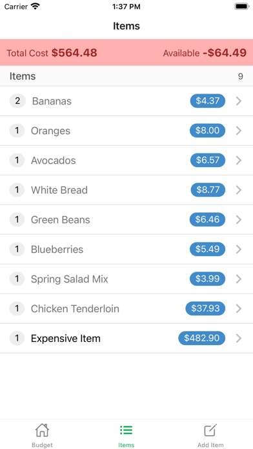Click the Green Beans disclosure chevron
Screen dimensions: 253x449
239,219
